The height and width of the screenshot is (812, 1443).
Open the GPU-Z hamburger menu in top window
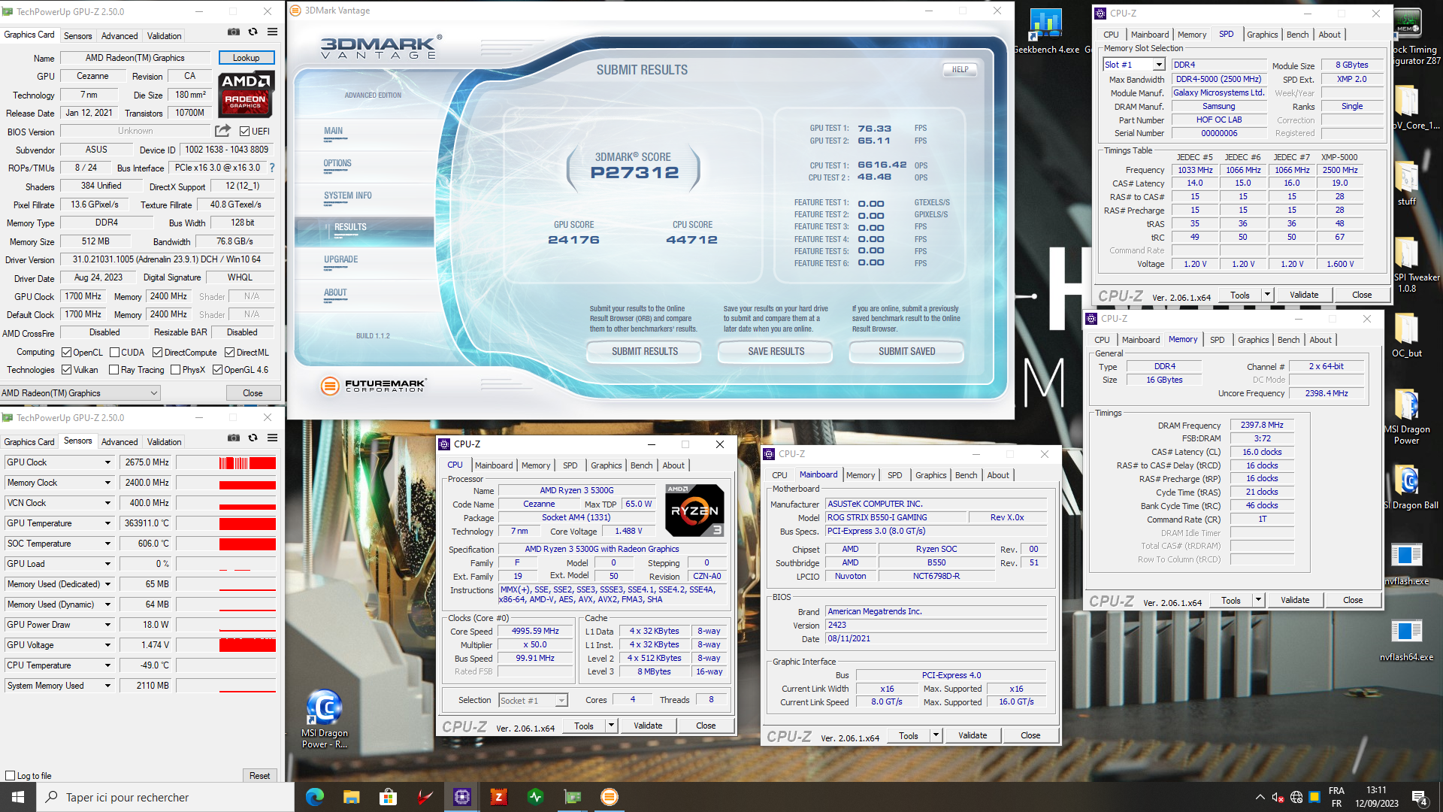(x=273, y=32)
